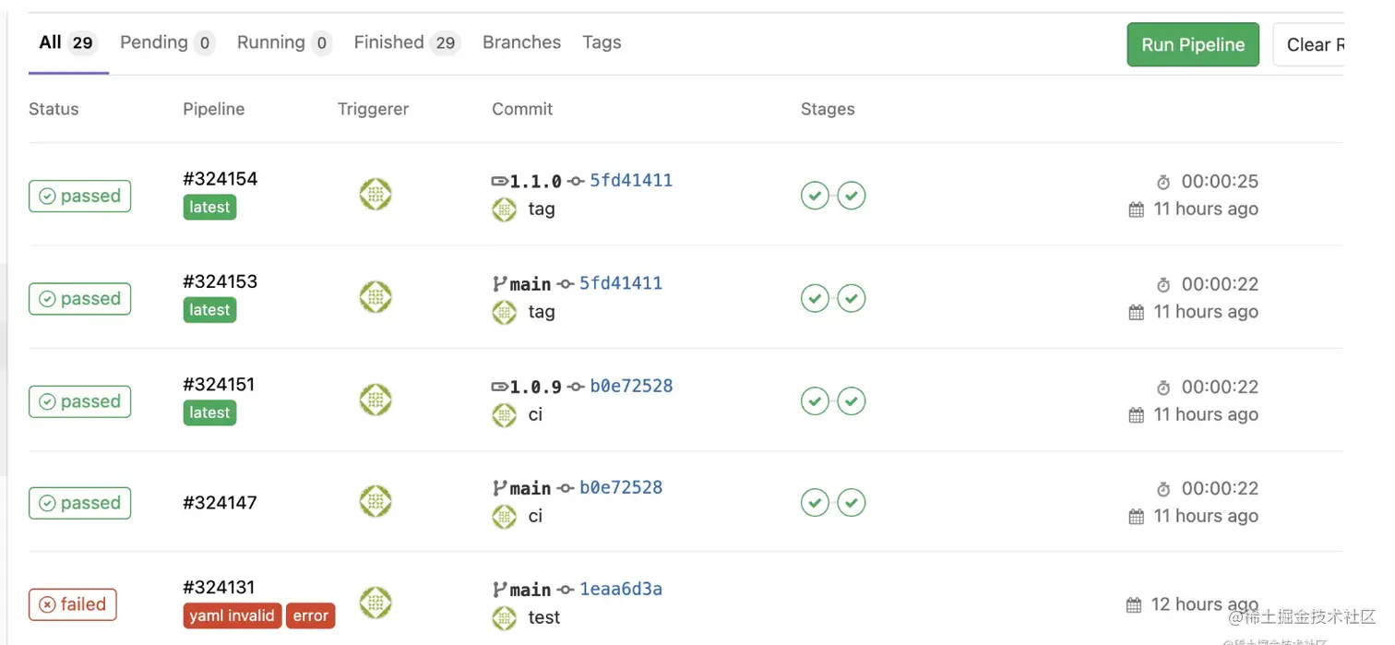
Task: Open pipeline #324147 link
Action: click(x=220, y=503)
